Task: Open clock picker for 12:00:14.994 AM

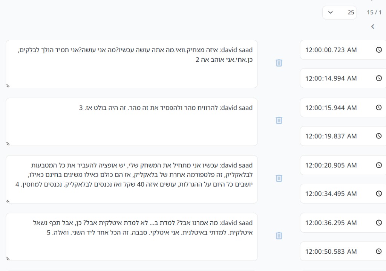Action: point(379,78)
